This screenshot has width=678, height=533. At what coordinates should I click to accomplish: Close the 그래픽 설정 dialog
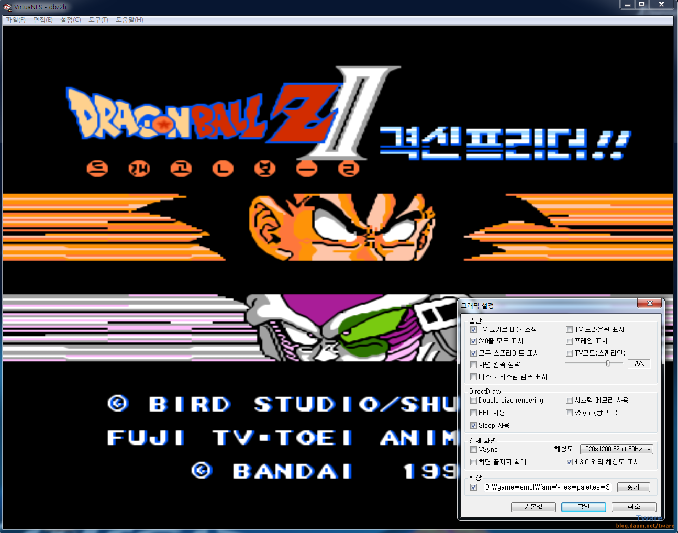[x=650, y=304]
